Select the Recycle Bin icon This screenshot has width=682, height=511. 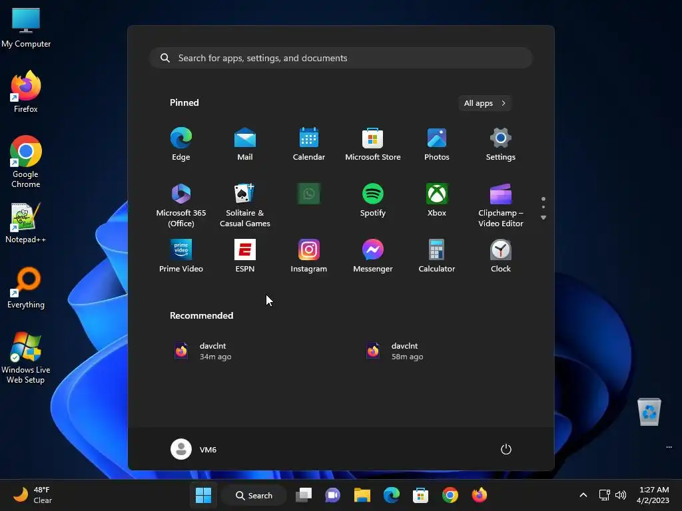649,411
